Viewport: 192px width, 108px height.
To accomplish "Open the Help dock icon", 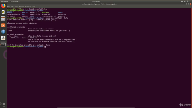I will (3, 31).
